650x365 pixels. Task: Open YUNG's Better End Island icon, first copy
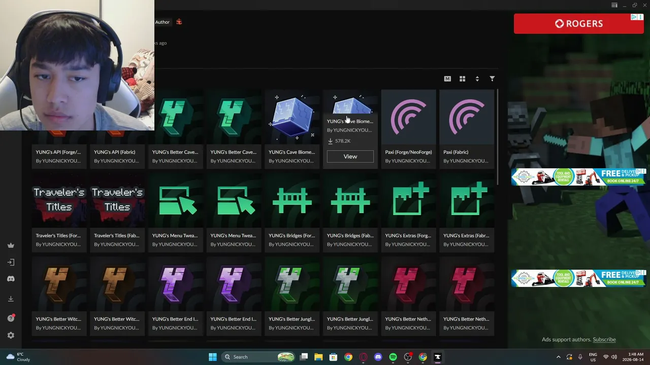175,285
